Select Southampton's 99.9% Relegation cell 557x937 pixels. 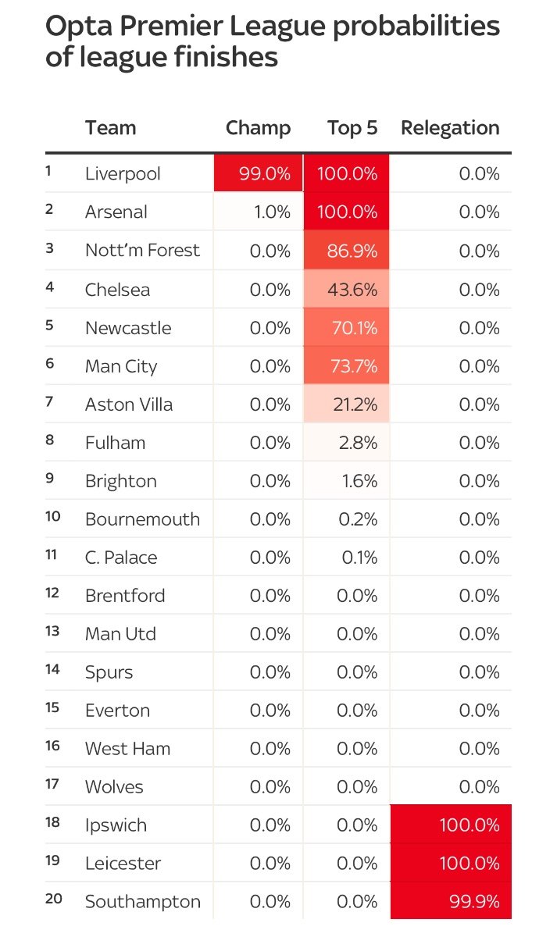pyautogui.click(x=451, y=901)
